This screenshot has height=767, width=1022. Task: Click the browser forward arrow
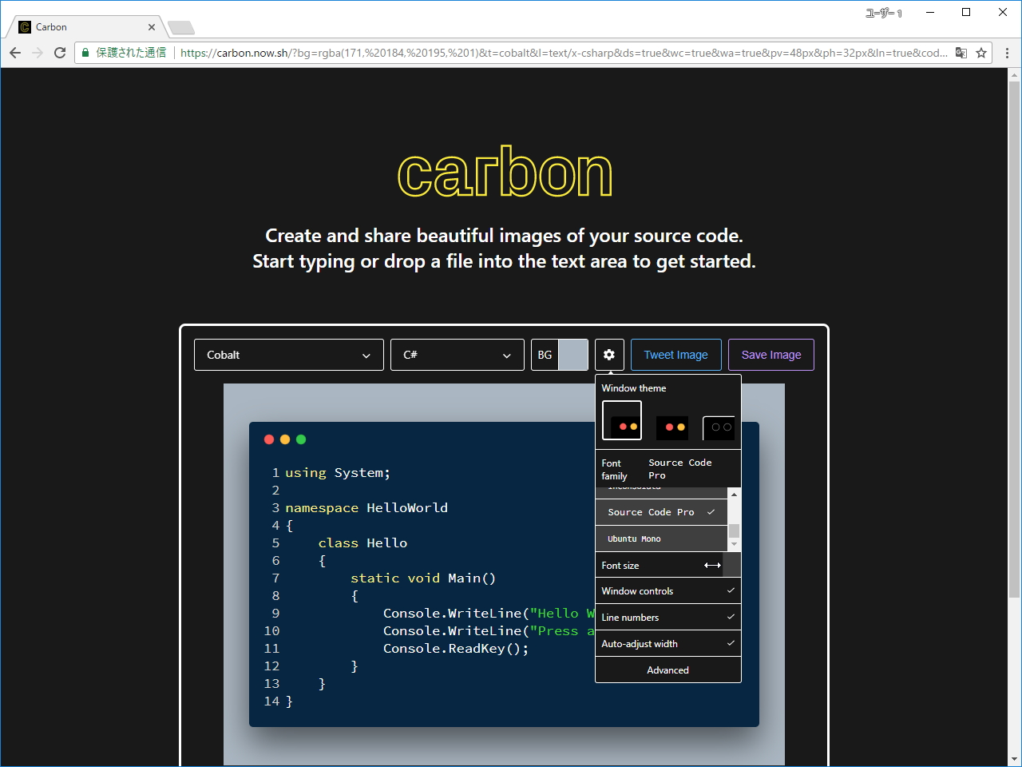[38, 53]
